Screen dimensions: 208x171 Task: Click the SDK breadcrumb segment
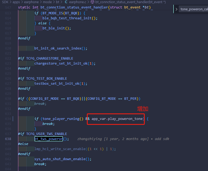point(5,2)
